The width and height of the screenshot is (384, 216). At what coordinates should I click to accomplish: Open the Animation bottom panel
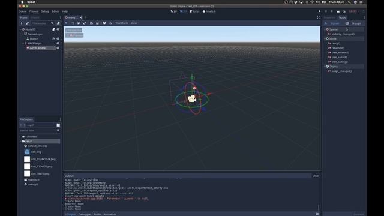tap(109, 214)
